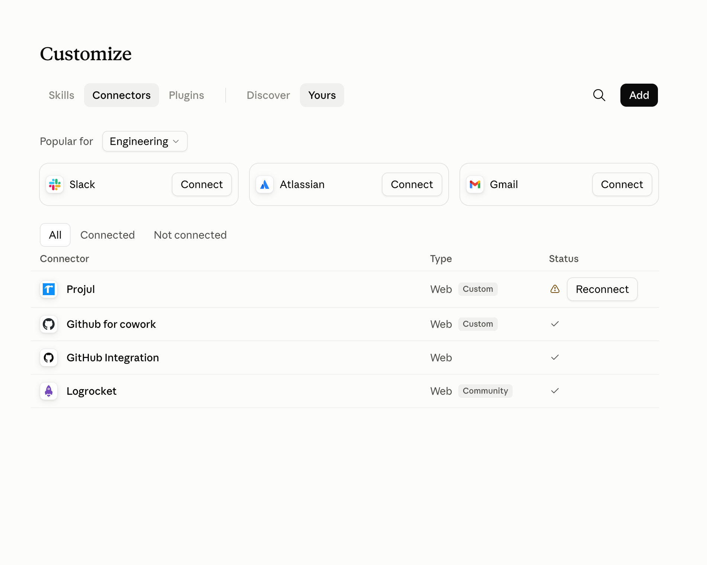Click the Web type in Logrocket row
This screenshot has height=565, width=707.
tap(441, 391)
